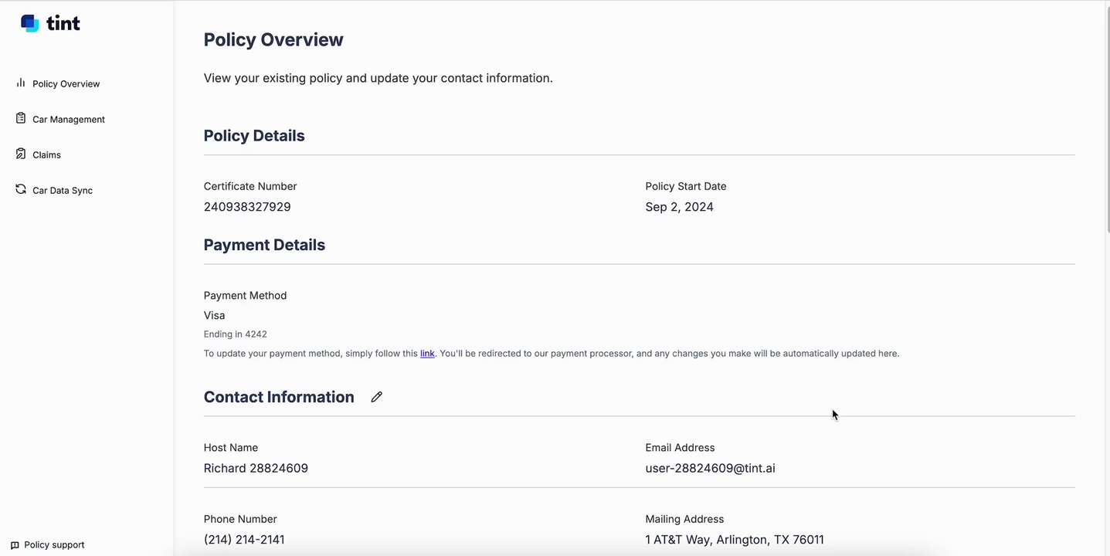Click the Visa payment method text
Image resolution: width=1110 pixels, height=556 pixels.
pos(215,315)
